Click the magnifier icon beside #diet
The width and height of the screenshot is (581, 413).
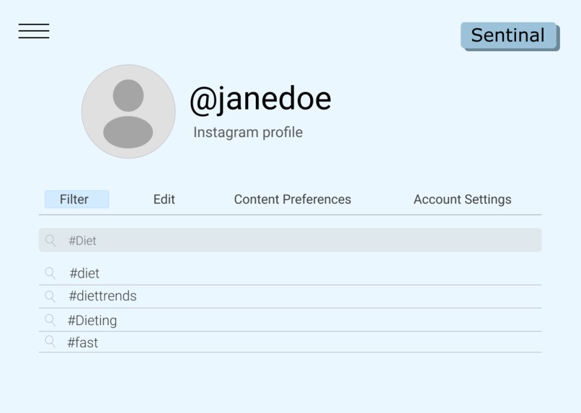pyautogui.click(x=50, y=273)
